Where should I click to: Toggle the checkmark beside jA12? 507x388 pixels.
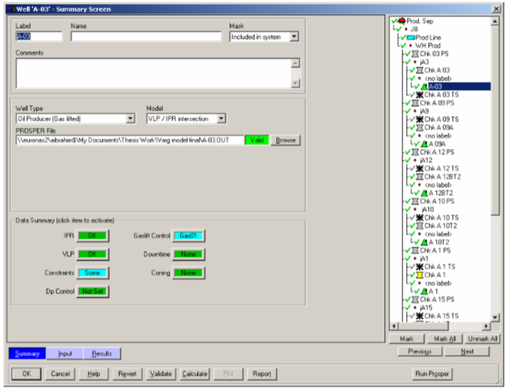(408, 160)
